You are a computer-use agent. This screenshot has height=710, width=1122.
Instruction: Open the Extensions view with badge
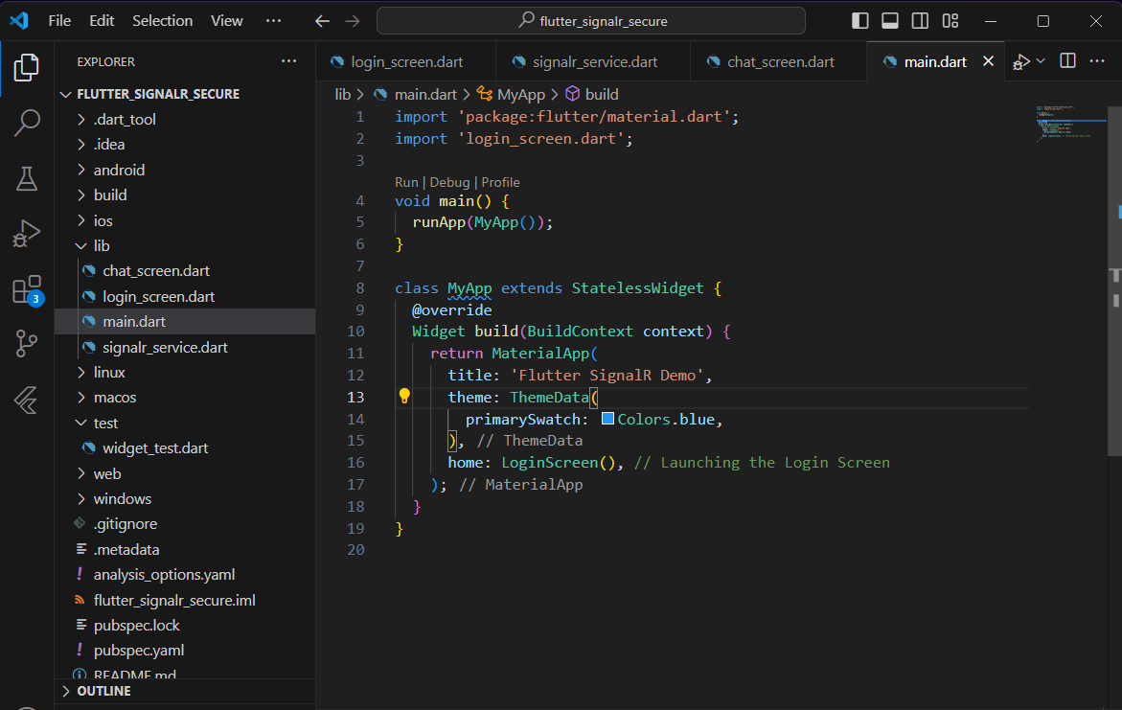click(27, 289)
